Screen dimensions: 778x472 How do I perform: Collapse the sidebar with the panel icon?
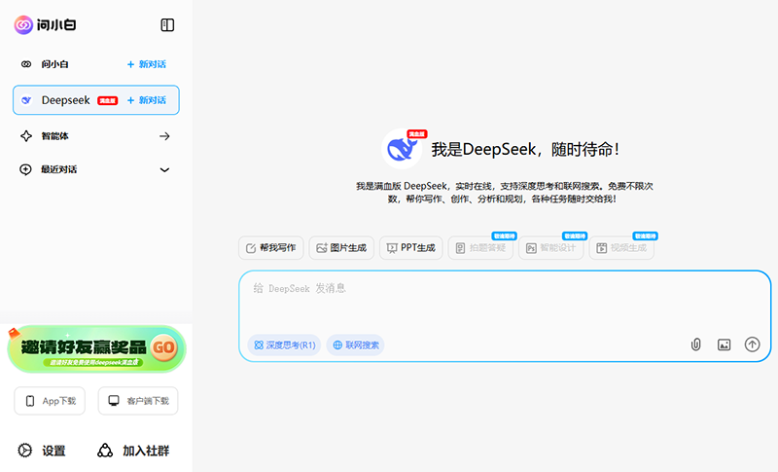(167, 24)
